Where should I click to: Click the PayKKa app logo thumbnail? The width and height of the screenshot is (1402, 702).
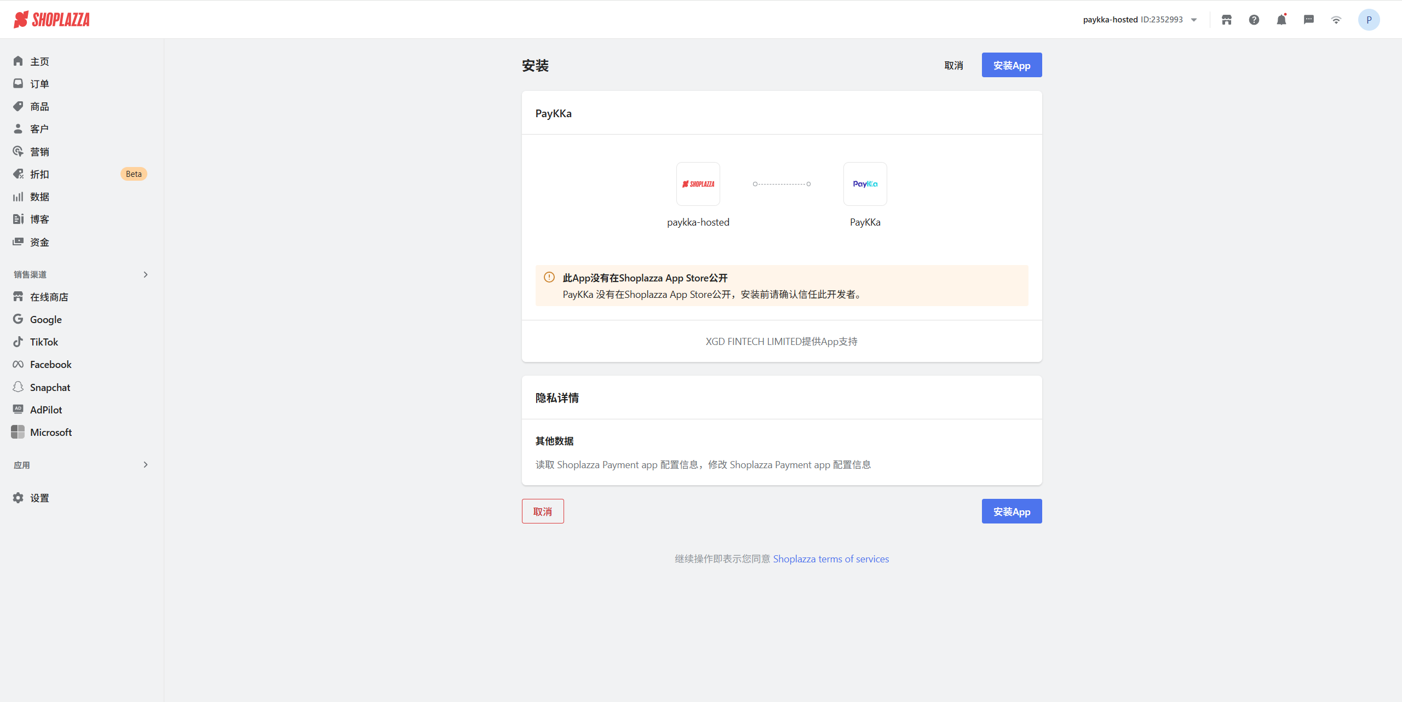[x=865, y=184]
